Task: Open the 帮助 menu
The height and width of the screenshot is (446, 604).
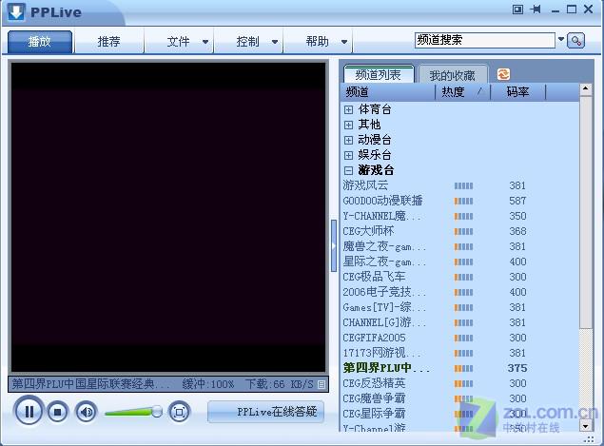Action: (317, 42)
